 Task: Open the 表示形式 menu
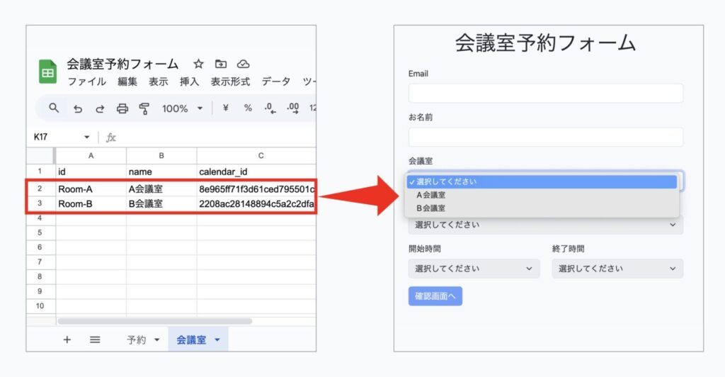tap(230, 82)
